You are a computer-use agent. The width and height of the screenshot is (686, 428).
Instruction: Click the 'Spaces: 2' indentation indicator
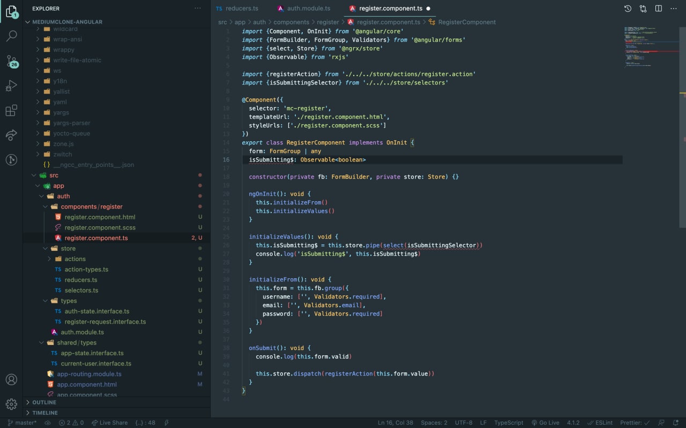coord(434,423)
